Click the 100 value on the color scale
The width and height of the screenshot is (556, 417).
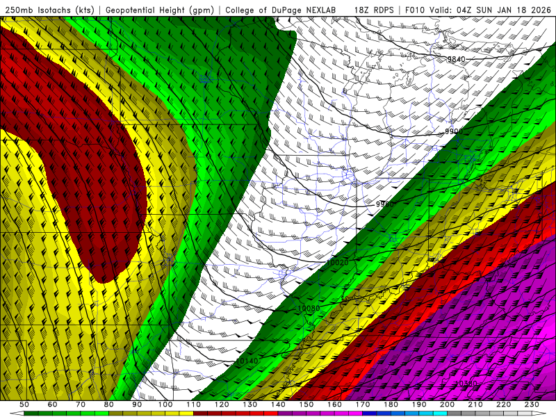[165, 404]
